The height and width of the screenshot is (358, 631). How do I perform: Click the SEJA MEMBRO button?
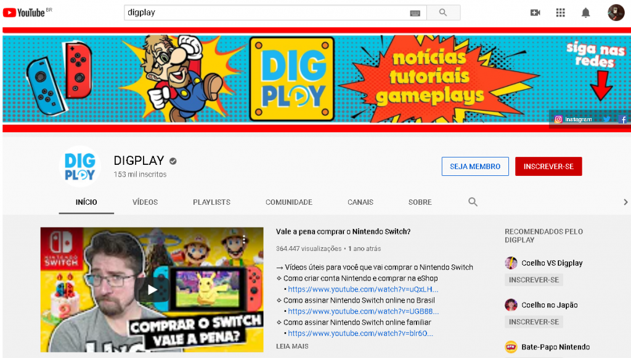(x=474, y=167)
